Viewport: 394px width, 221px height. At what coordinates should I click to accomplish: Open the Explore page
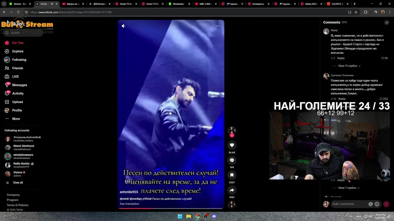click(14, 51)
